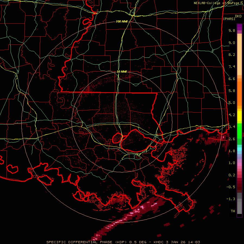This screenshot has height=244, width=244.
Task: Select the orange segment of the color bar
Action: click(239, 94)
